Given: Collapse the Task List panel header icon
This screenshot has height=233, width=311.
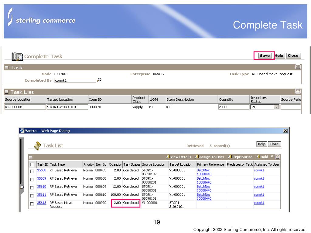Looking at the screenshot, I should (x=298, y=92).
